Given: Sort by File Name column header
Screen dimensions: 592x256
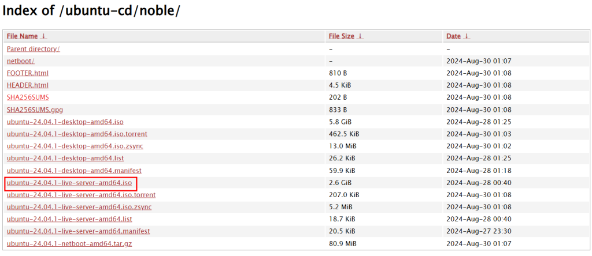Looking at the screenshot, I should (x=23, y=36).
